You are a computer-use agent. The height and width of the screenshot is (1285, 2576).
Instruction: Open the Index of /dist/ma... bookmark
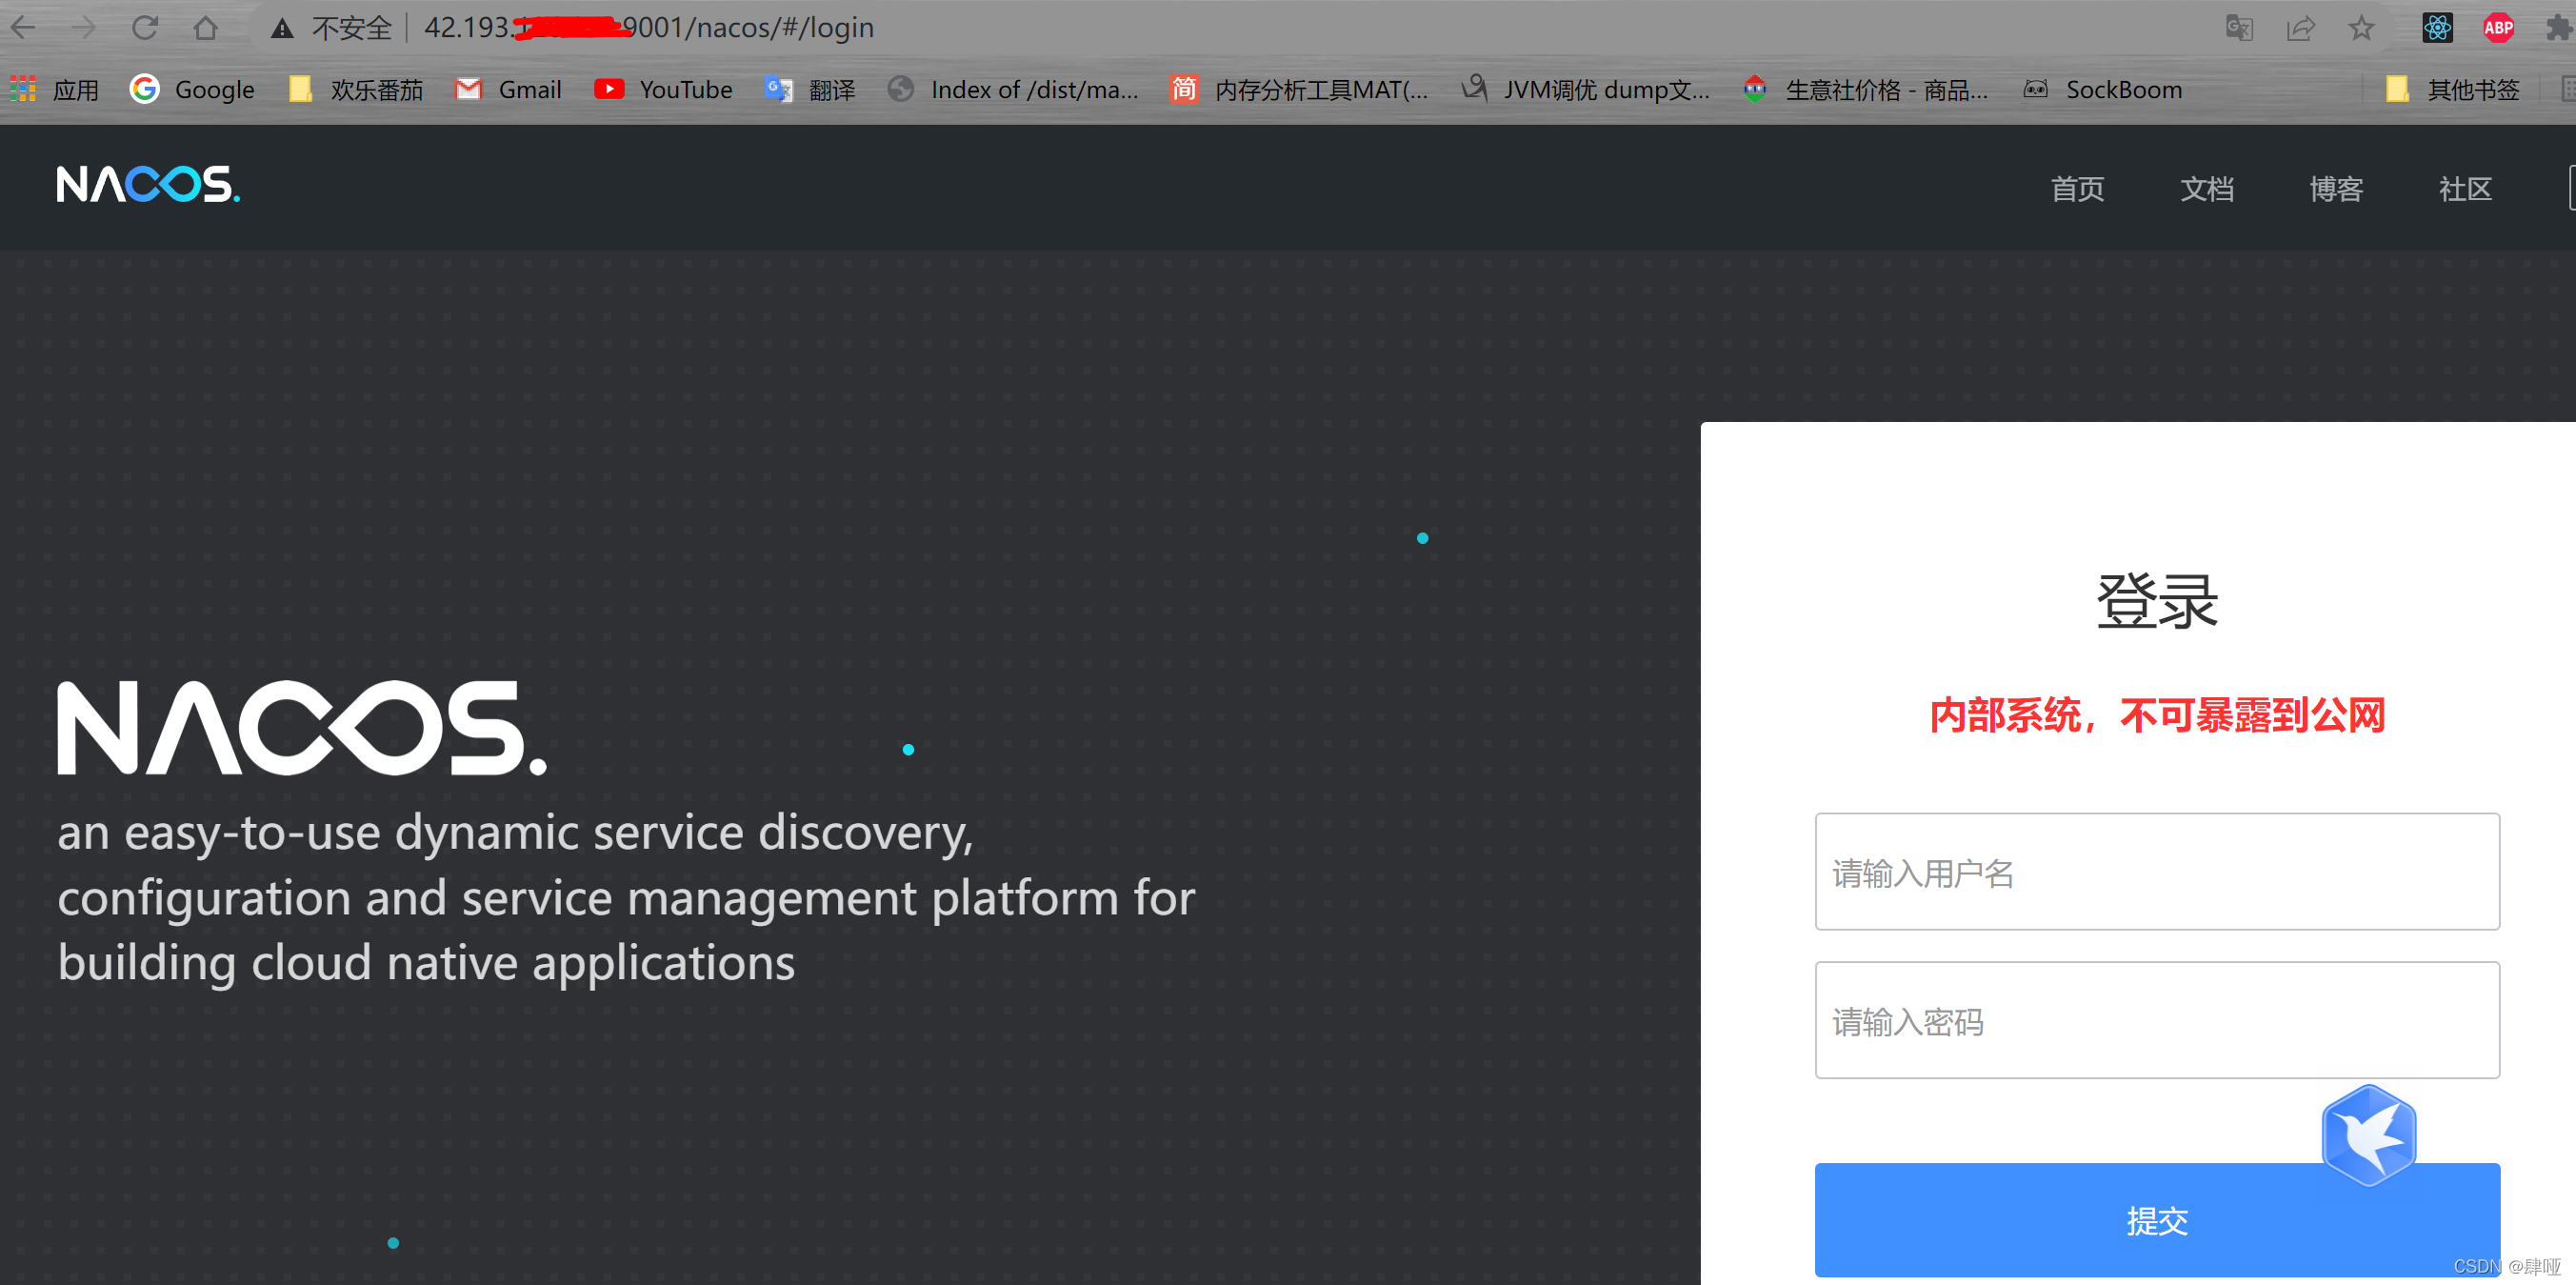click(1013, 90)
